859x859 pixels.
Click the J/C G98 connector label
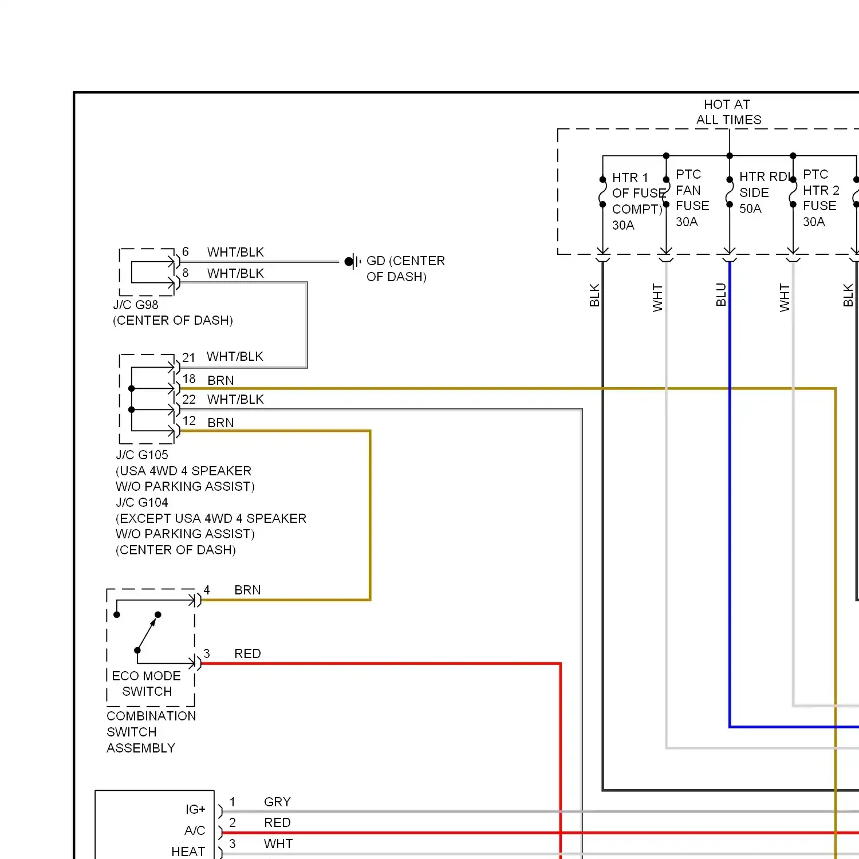pos(136,305)
